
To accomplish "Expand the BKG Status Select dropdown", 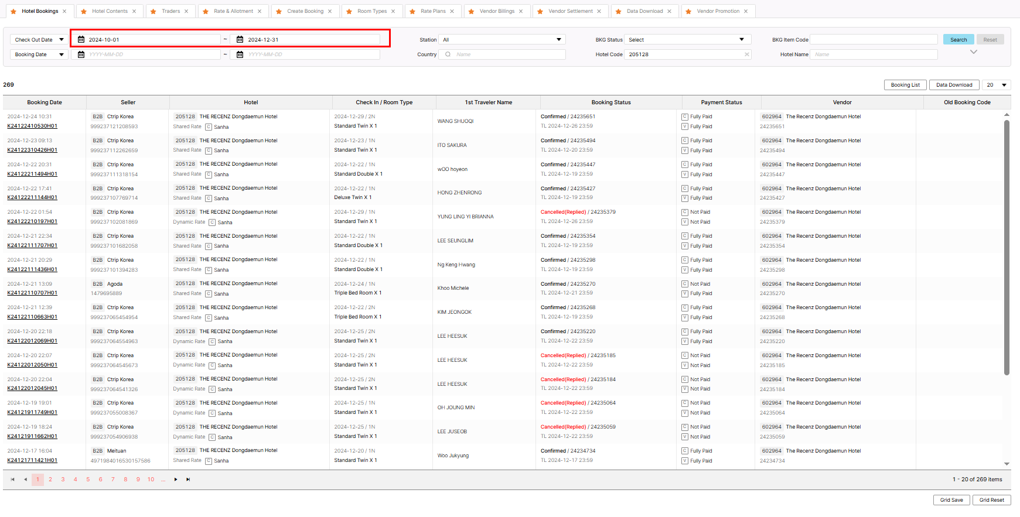I will 688,40.
